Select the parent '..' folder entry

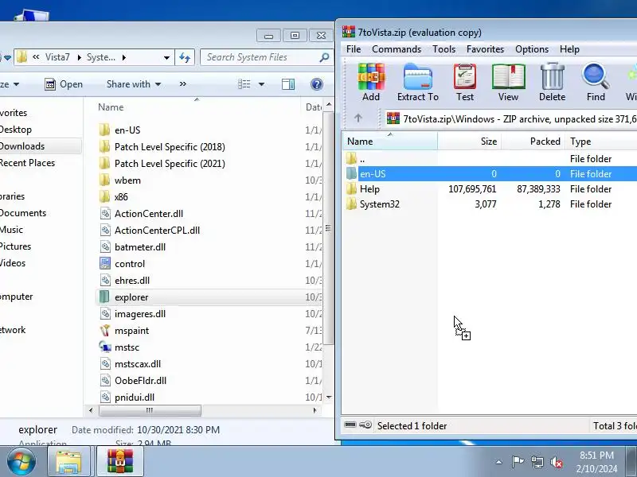362,159
